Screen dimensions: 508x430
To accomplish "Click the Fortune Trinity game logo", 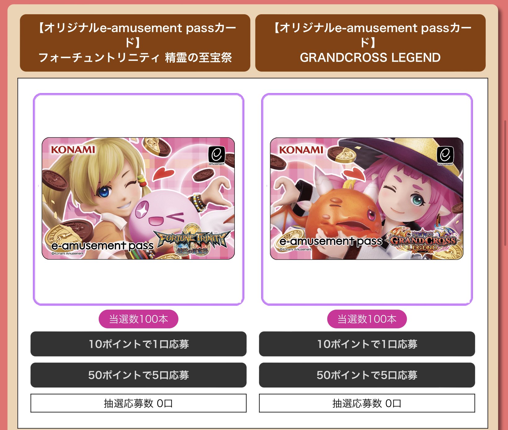I will click(x=193, y=242).
